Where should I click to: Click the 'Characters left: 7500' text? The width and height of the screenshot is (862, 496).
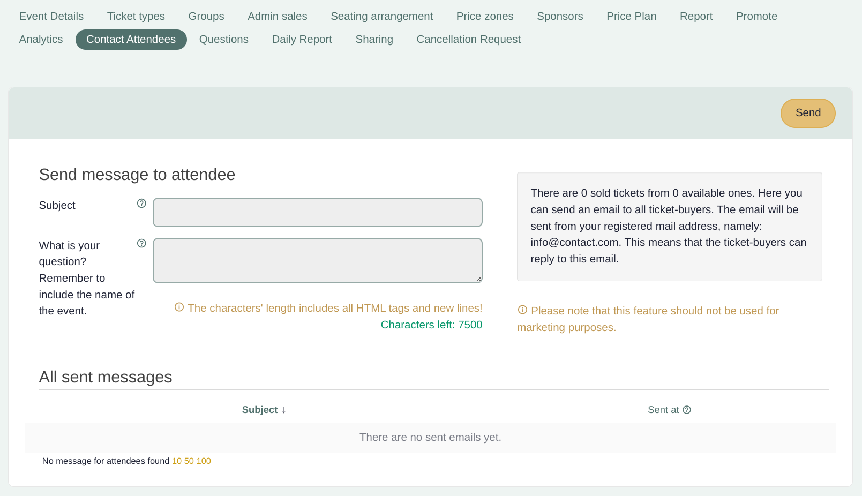coord(432,325)
